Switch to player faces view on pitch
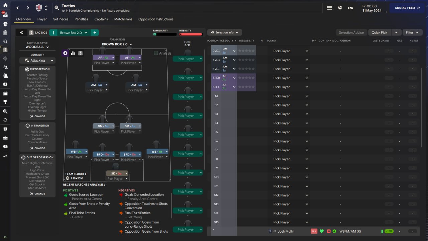Screen dimensions: 428x241 point(65,53)
